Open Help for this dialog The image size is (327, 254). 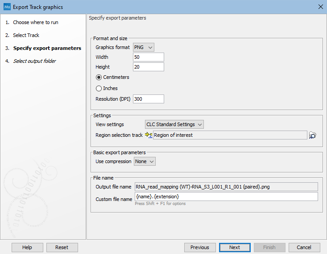tap(27, 247)
